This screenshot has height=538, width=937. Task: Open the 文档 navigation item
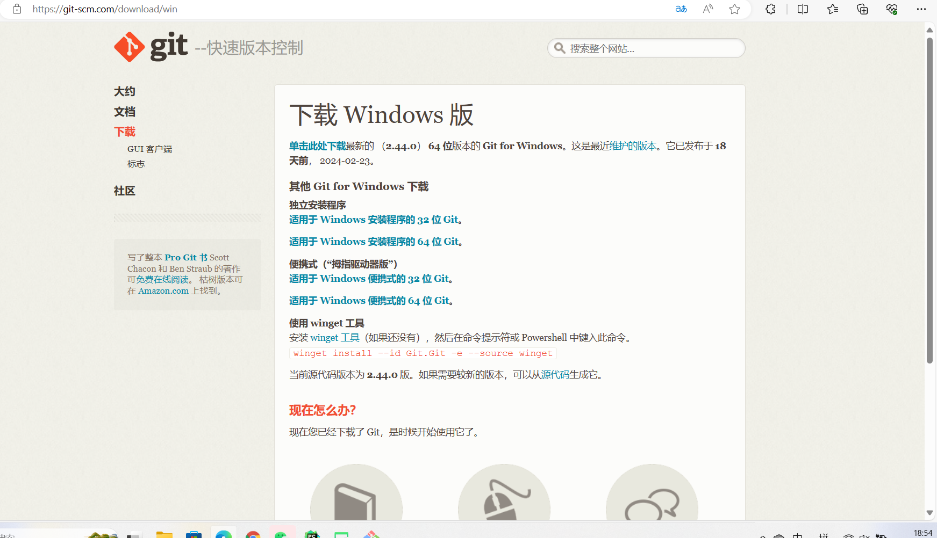[125, 112]
